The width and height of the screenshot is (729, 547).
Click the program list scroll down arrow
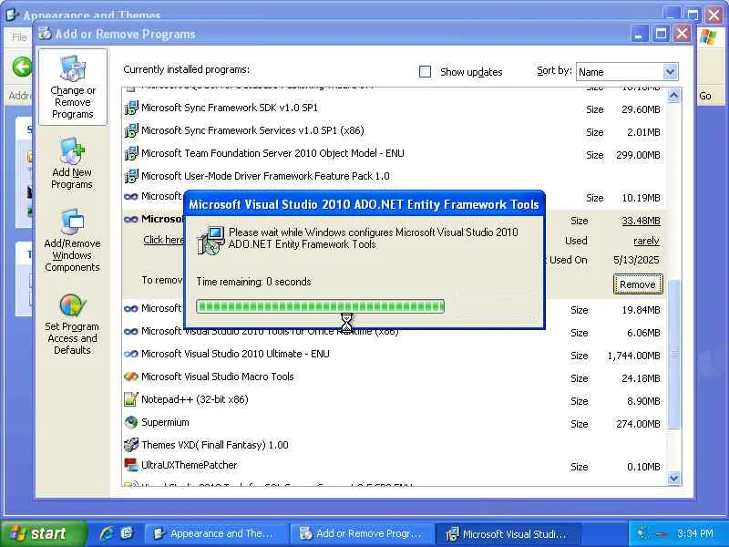pos(673,478)
